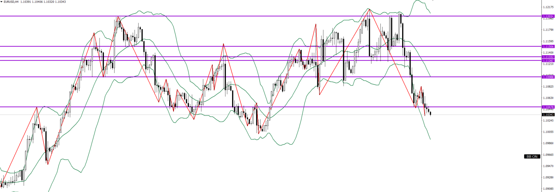Click the 1.11267 purple level tag
This screenshot has width=555, height=192.
(x=548, y=61)
